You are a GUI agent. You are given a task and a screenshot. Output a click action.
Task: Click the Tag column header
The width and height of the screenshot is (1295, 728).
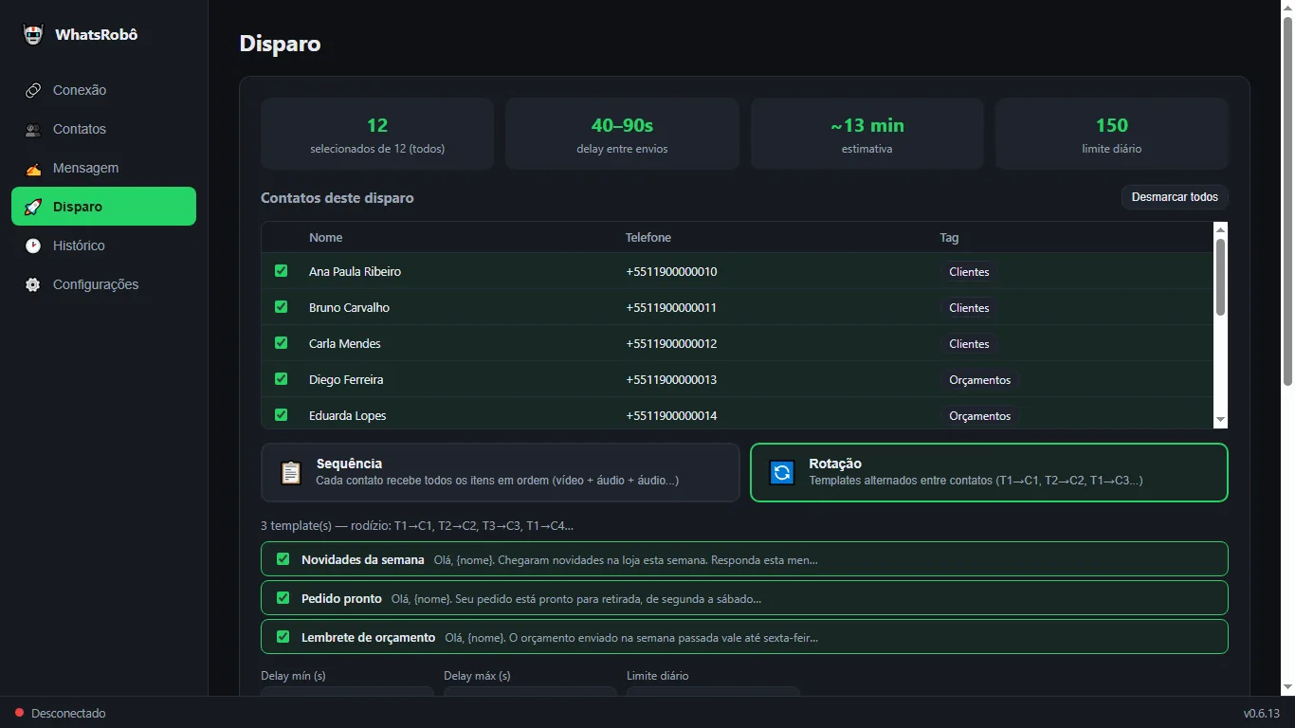[x=949, y=238]
